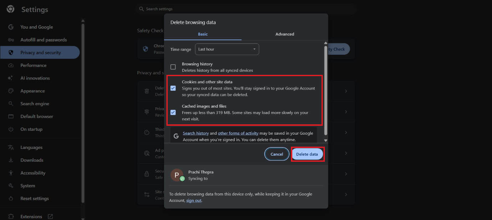Click the Cancel button
Screen dimensions: 492x220
[277, 154]
